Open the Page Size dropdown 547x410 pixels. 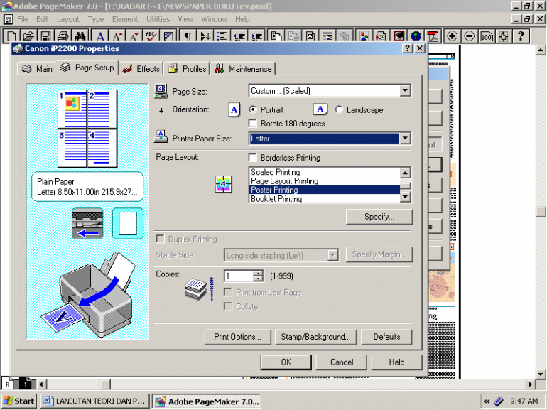point(405,91)
